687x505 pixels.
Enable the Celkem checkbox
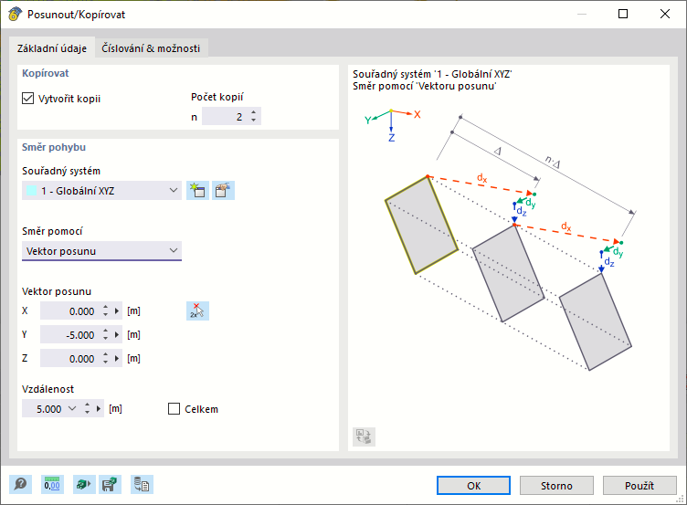click(x=174, y=408)
